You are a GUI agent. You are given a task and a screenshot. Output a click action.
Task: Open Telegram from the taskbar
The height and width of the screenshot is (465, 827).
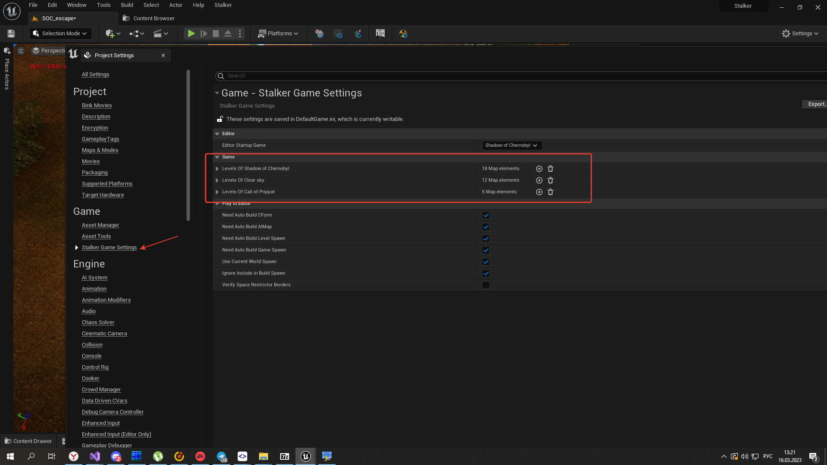click(x=221, y=456)
